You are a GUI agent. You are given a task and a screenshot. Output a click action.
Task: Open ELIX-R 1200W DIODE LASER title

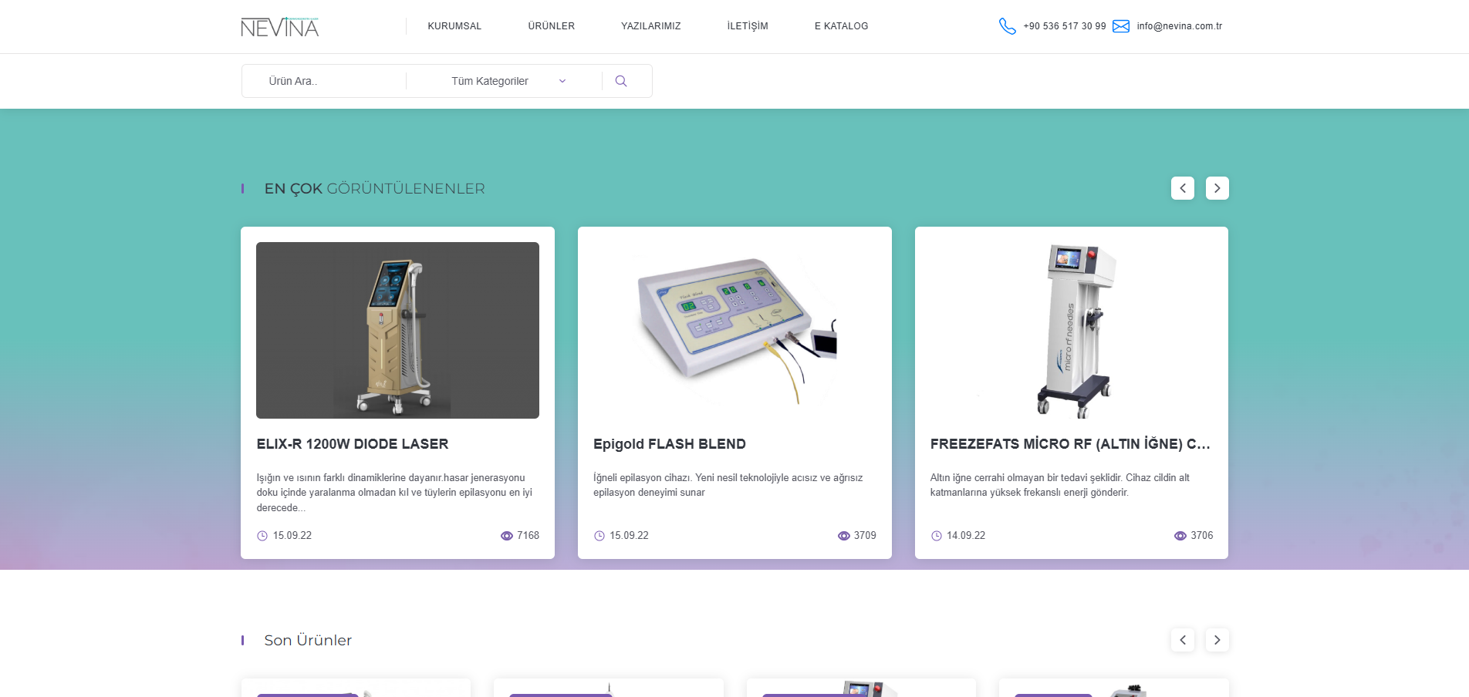pos(353,444)
